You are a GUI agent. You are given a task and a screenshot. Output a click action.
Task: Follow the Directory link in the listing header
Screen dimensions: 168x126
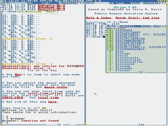[96, 22]
